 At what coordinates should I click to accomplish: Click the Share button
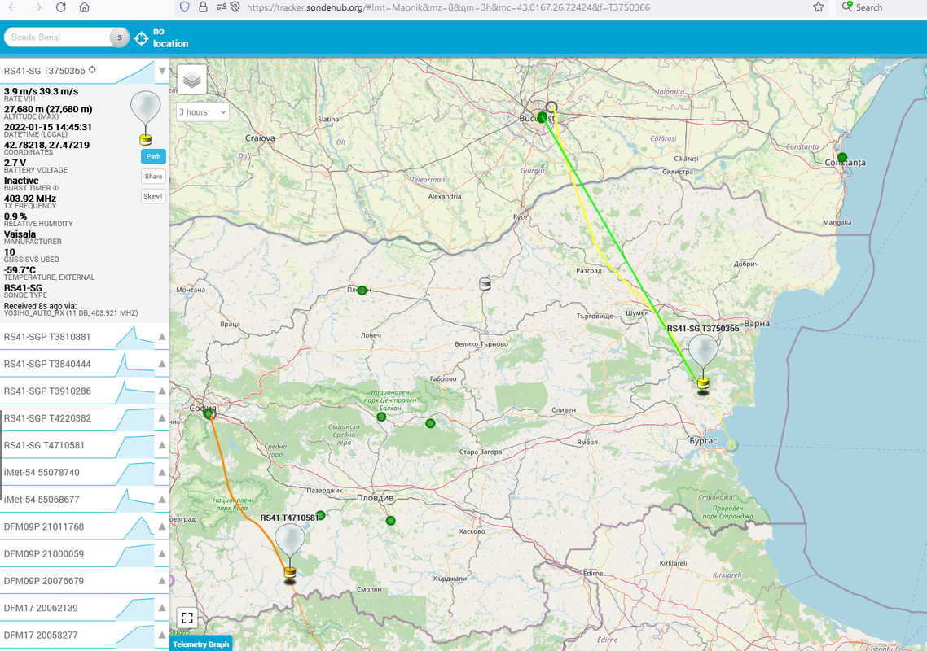point(153,176)
